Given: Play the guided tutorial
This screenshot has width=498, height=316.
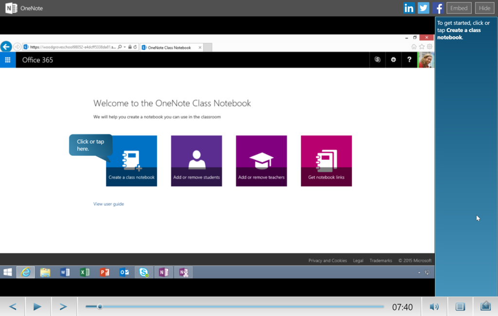Looking at the screenshot, I should pyautogui.click(x=37, y=306).
